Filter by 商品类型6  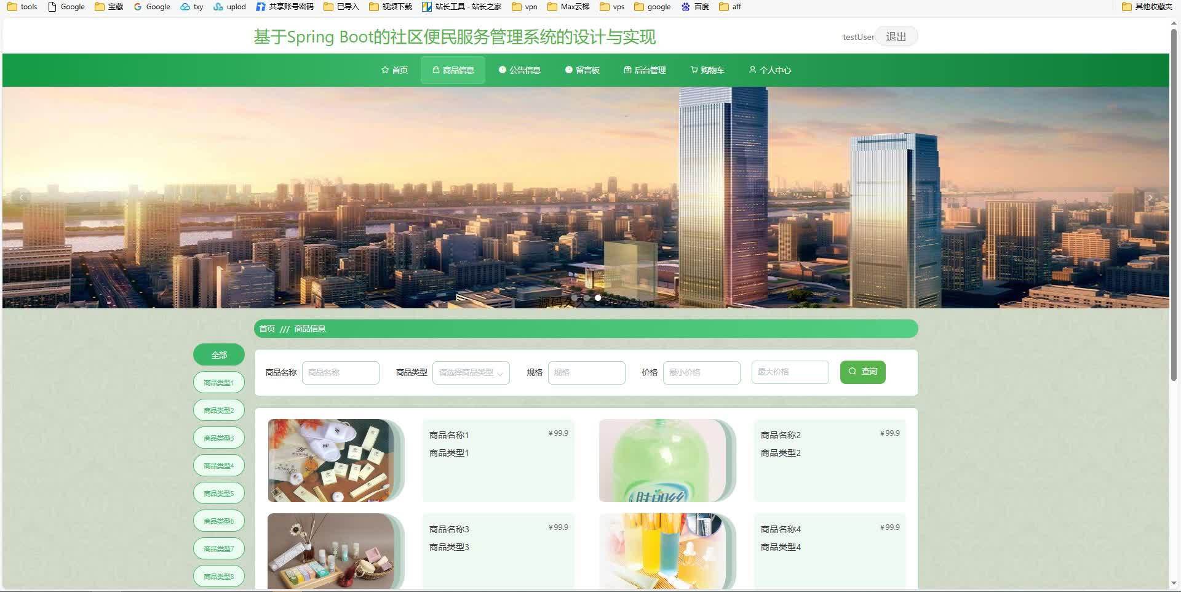pyautogui.click(x=219, y=521)
